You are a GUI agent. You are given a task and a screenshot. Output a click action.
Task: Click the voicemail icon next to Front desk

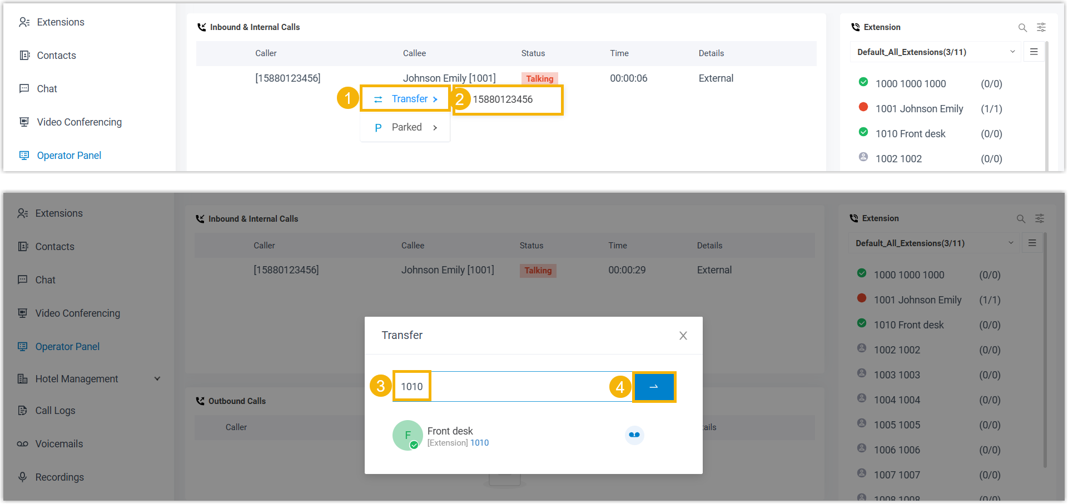[634, 435]
